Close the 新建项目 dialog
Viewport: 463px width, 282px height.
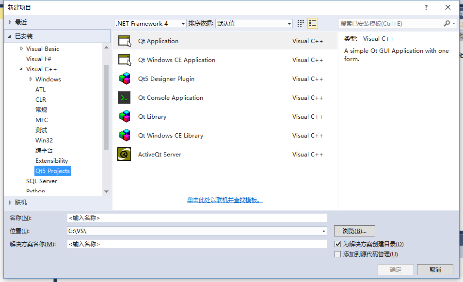point(448,7)
